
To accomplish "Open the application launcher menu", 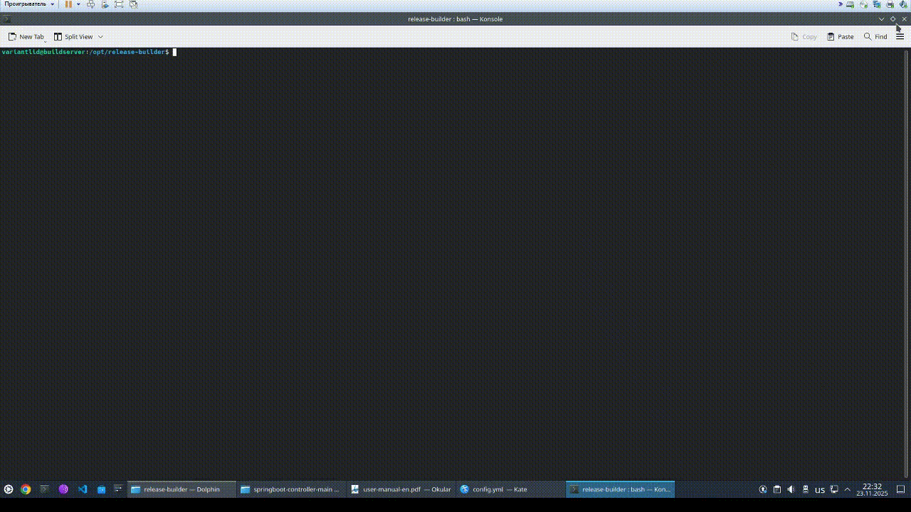I will 8,489.
